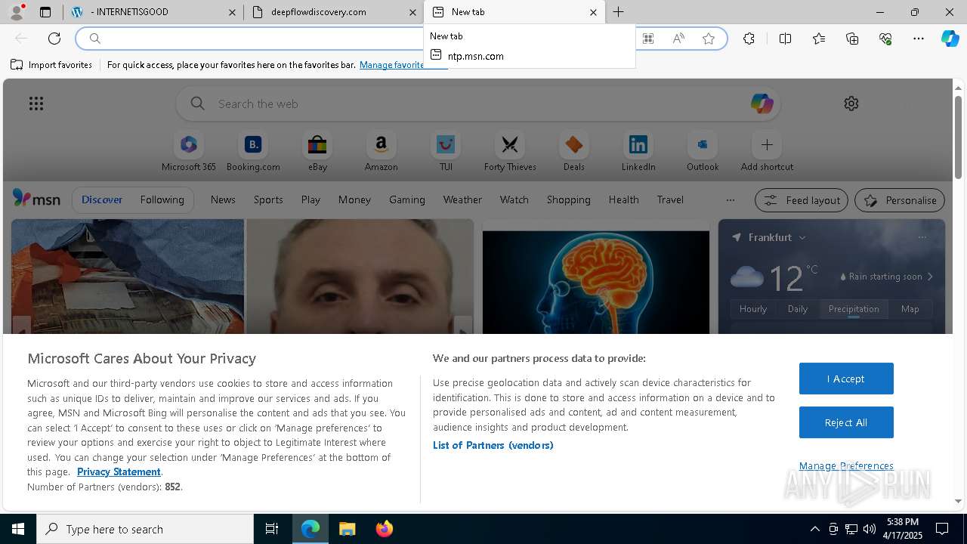
Task: Open File Explorer from taskbar
Action: [347, 529]
